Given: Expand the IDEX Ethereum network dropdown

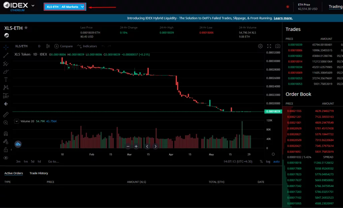Looking at the screenshot, I should [x=32, y=6].
